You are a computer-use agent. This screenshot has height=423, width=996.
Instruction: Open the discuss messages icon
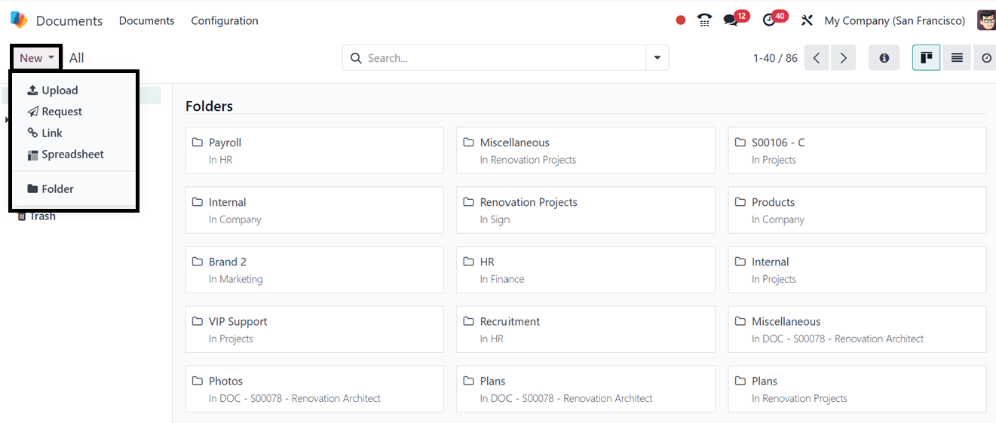731,20
